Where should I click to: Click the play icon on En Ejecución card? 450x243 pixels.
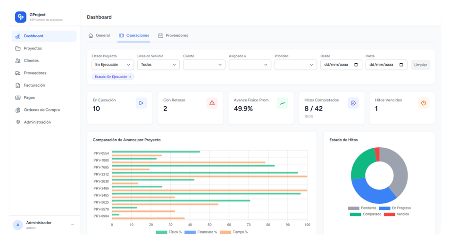(141, 103)
